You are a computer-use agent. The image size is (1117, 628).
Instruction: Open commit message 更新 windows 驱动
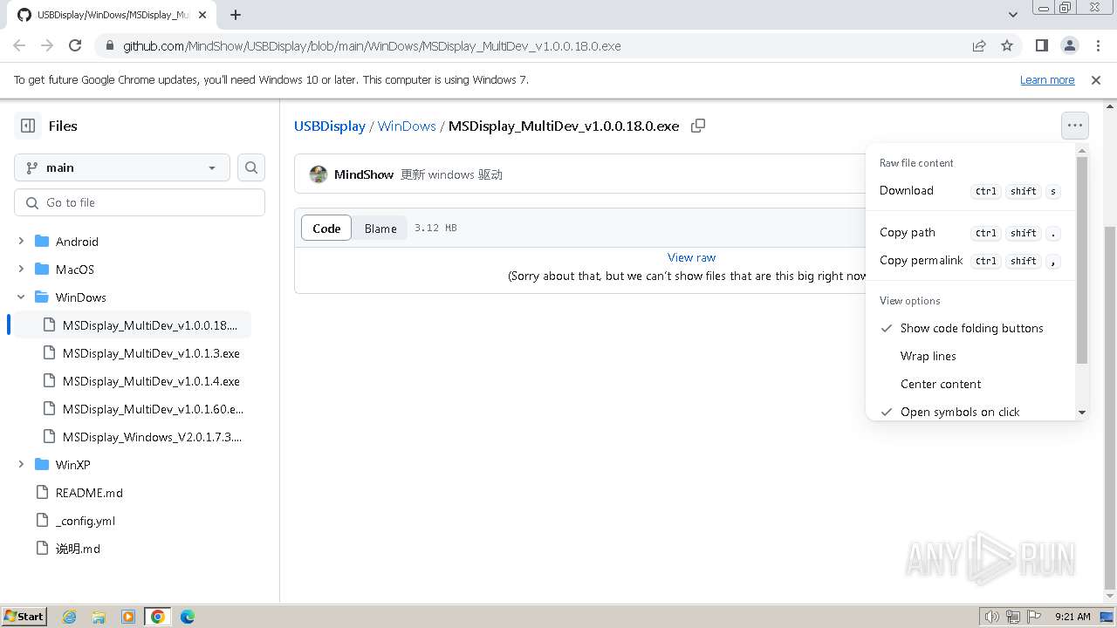tap(451, 174)
